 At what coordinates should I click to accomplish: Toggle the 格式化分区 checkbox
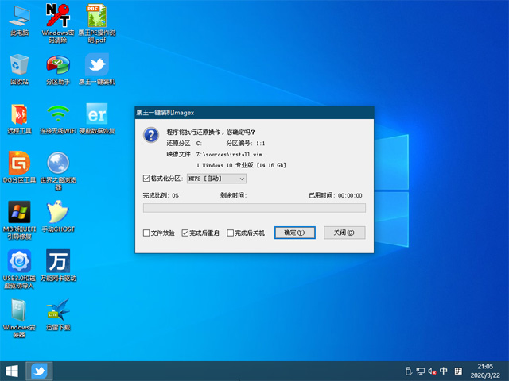tap(146, 179)
